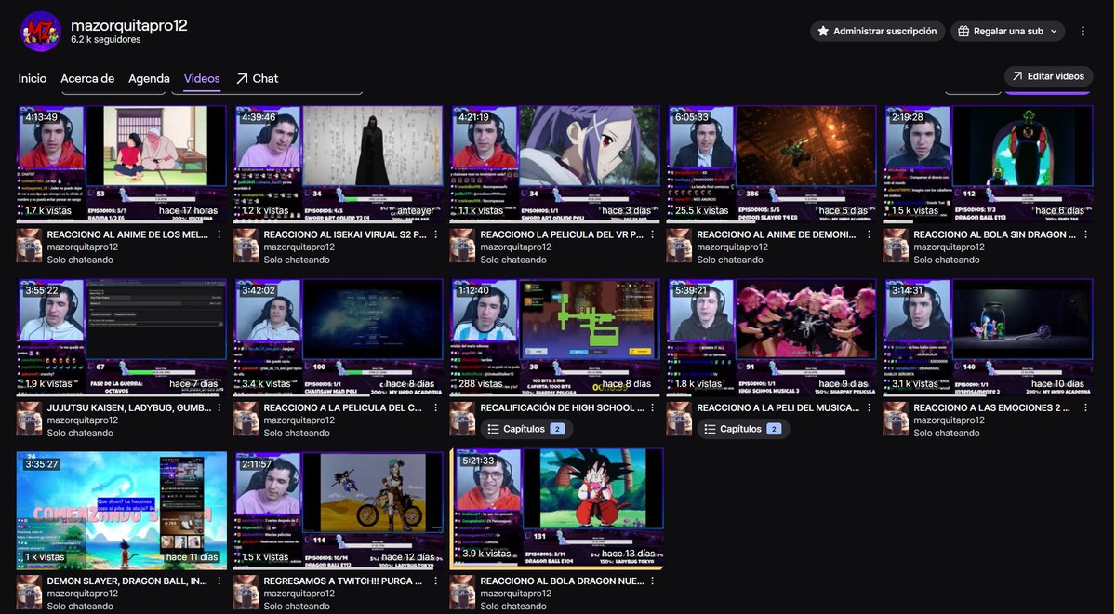
Task: Play the 3:55:22 video thumbnail
Action: click(x=122, y=337)
